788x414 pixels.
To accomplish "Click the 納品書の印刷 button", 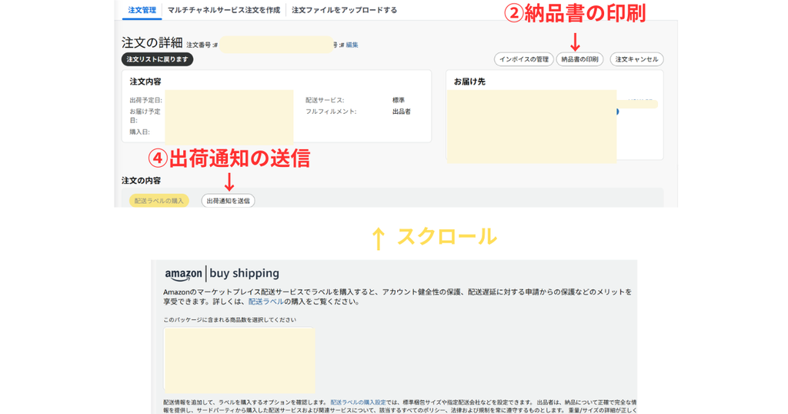I will [580, 59].
